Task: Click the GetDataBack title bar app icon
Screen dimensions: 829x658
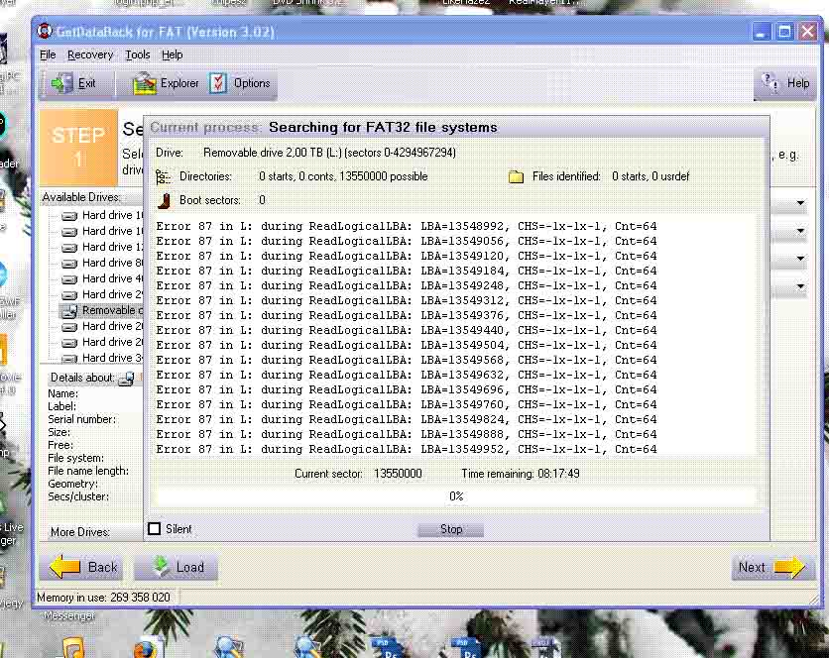Action: (x=44, y=31)
